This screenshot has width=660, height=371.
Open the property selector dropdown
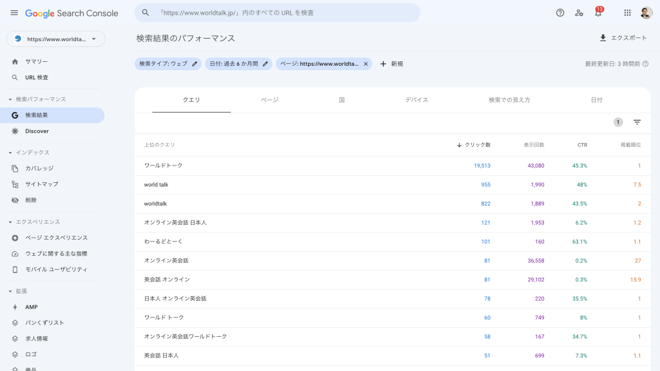coord(56,39)
